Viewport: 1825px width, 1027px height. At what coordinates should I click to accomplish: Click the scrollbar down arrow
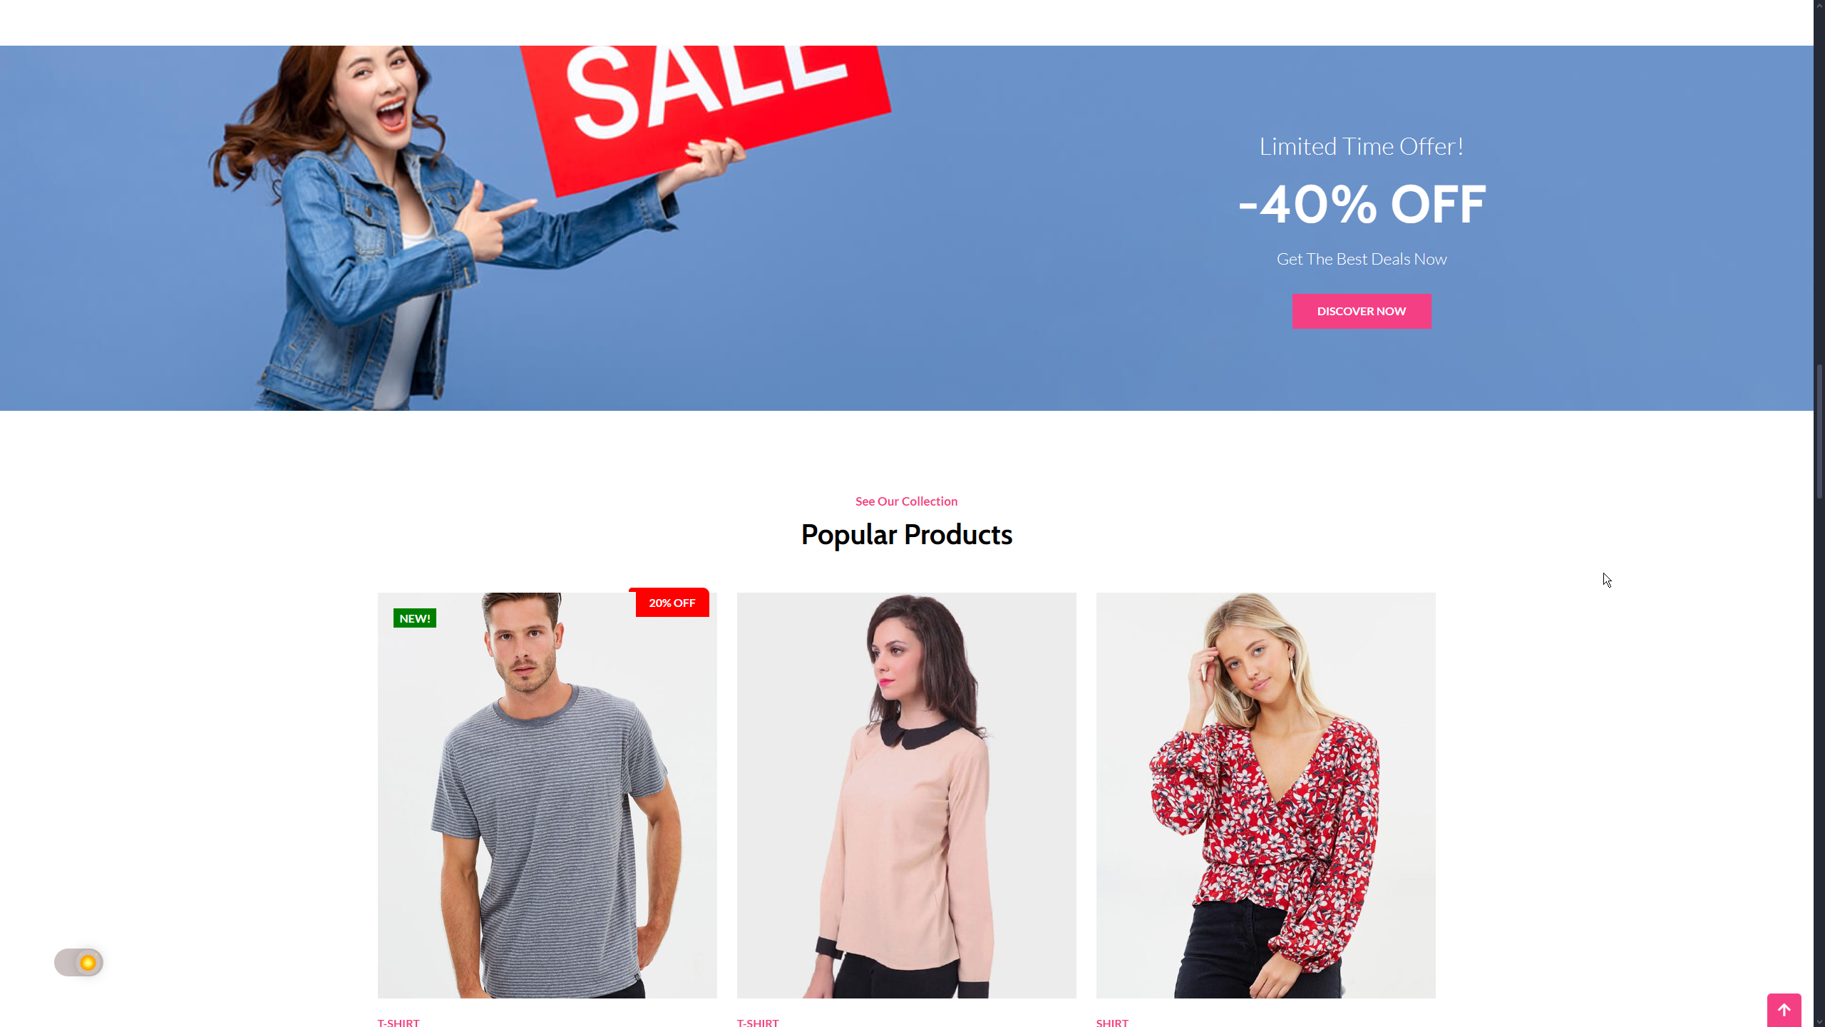pos(1819,1021)
